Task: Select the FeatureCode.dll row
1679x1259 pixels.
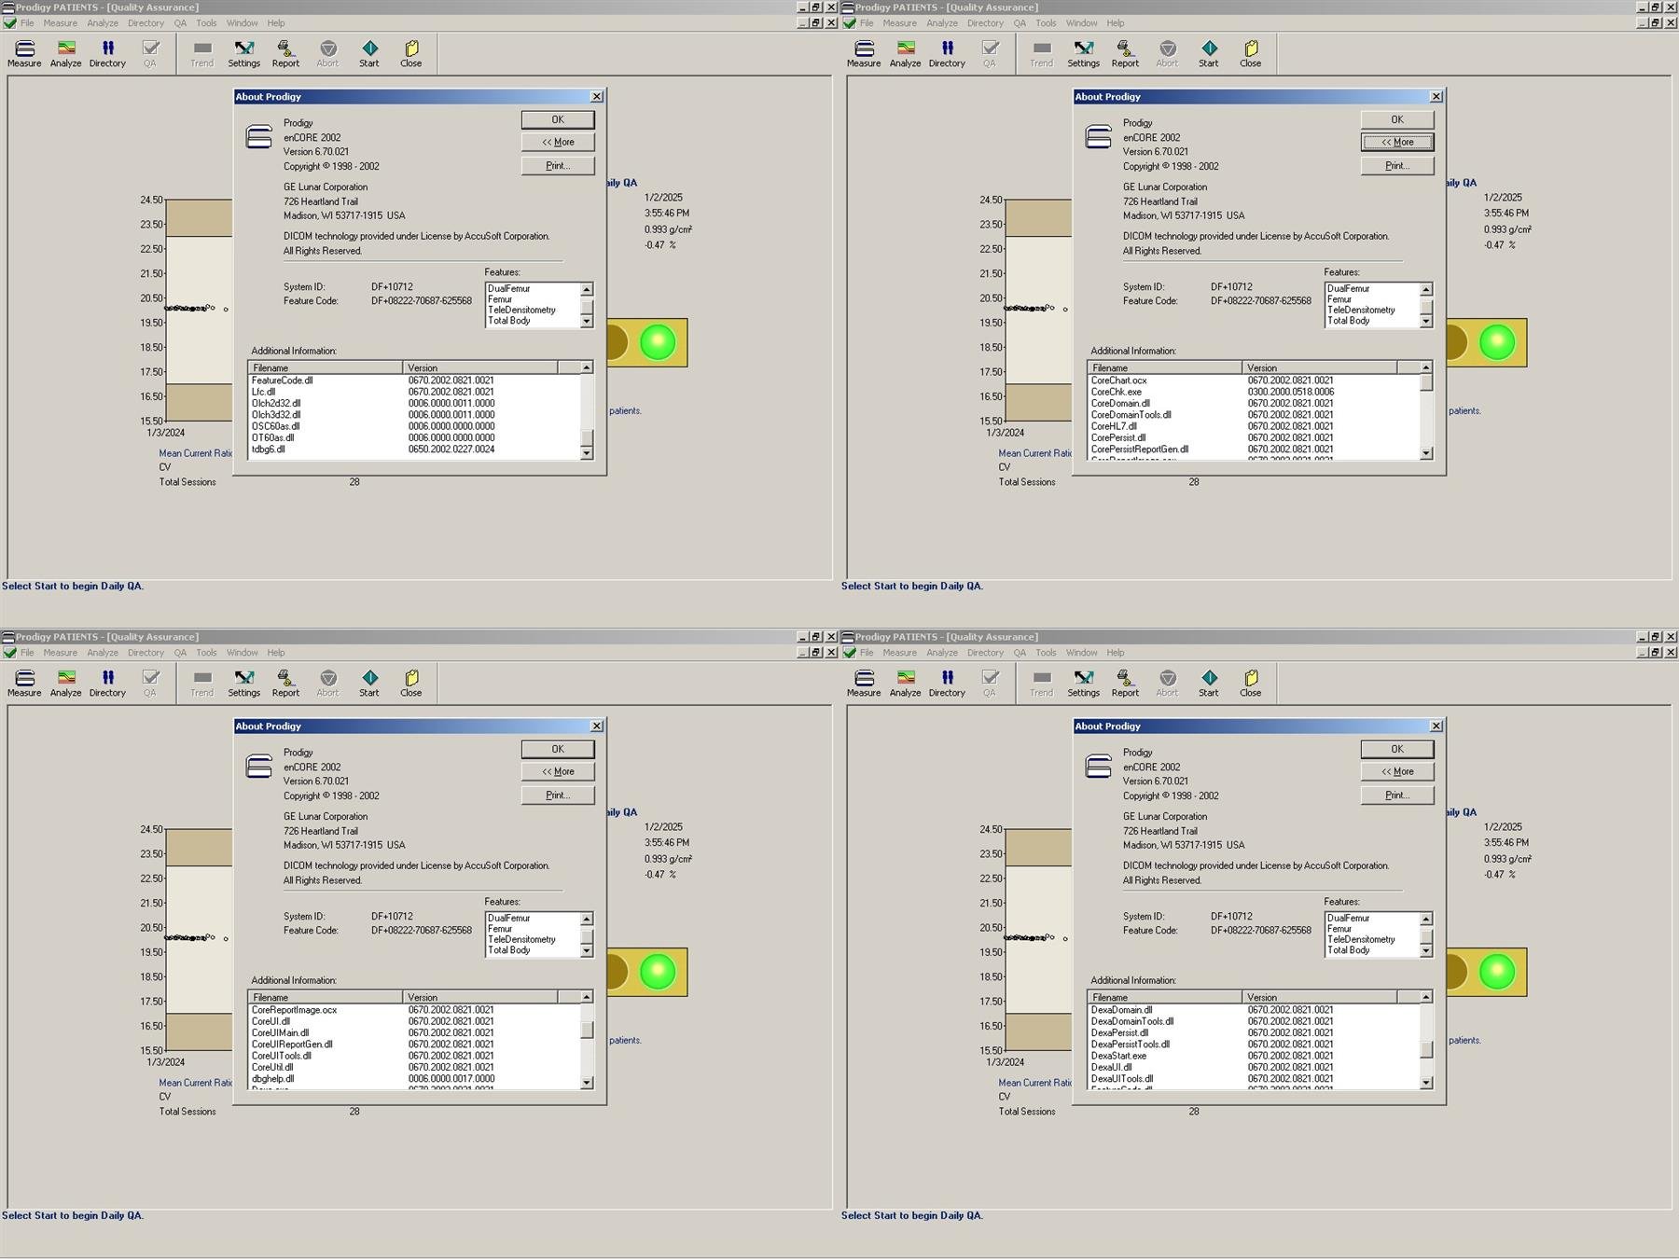Action: [x=414, y=380]
